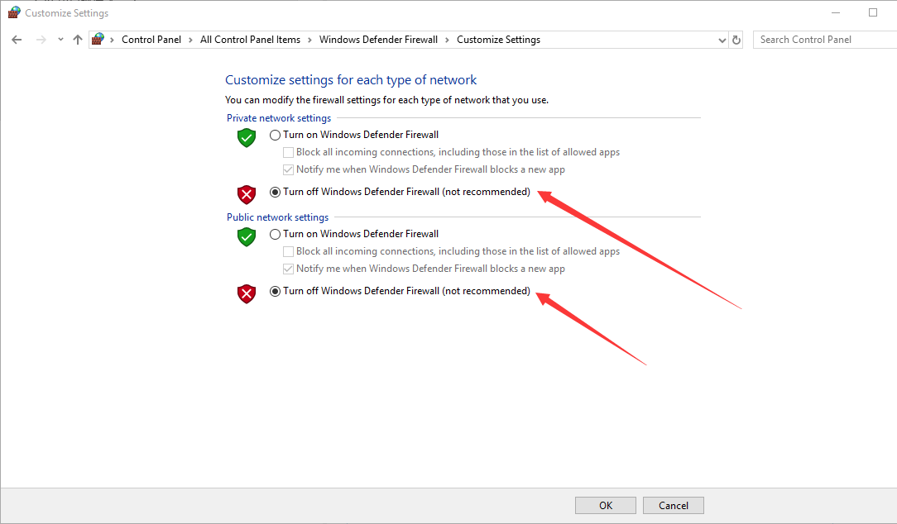897x524 pixels.
Task: Click green shield icon under Public network
Action: pyautogui.click(x=247, y=236)
